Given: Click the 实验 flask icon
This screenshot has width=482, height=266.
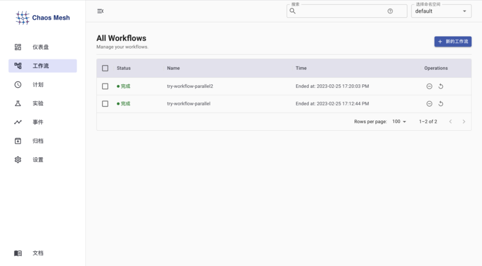Looking at the screenshot, I should tap(18, 104).
